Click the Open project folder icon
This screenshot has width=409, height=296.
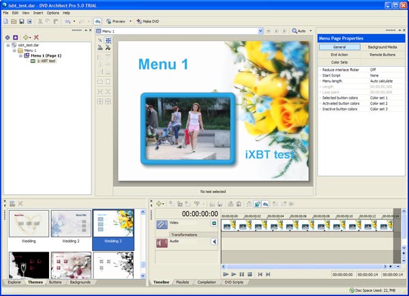[13, 22]
